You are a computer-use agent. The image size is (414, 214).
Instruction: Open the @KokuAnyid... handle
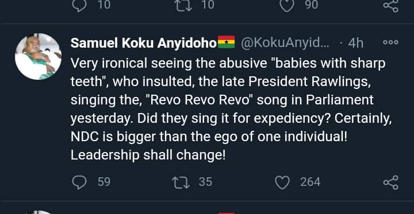(285, 43)
